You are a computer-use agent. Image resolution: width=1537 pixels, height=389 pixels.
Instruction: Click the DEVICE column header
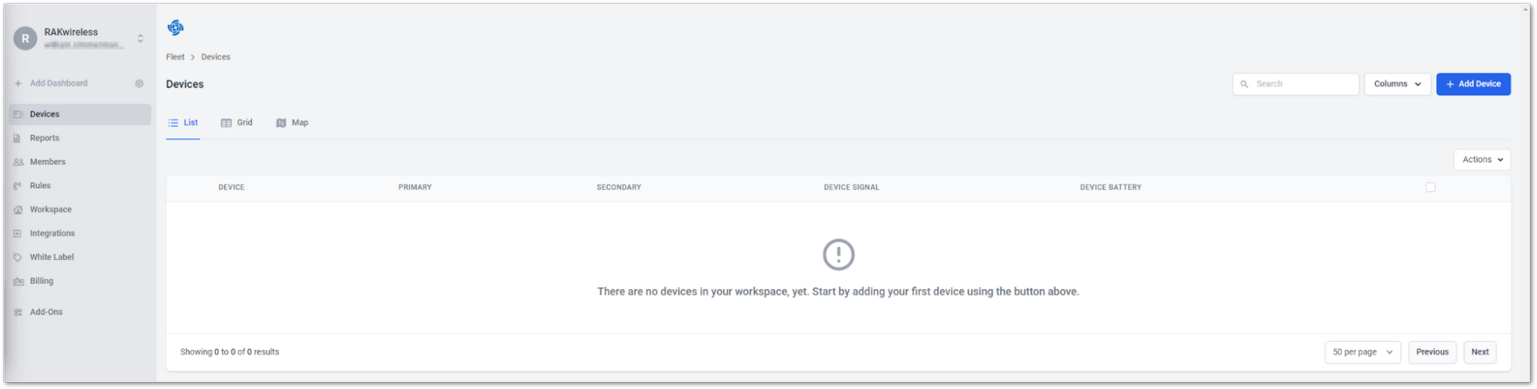point(231,187)
